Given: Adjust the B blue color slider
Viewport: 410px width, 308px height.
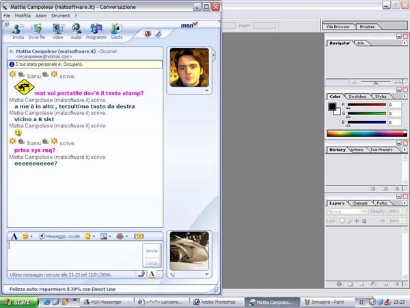Looking at the screenshot, I should (x=366, y=123).
